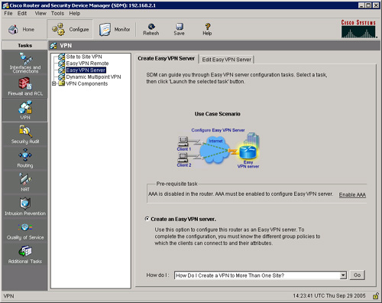
Task: Click the Enable AAA link
Action: pos(352,195)
